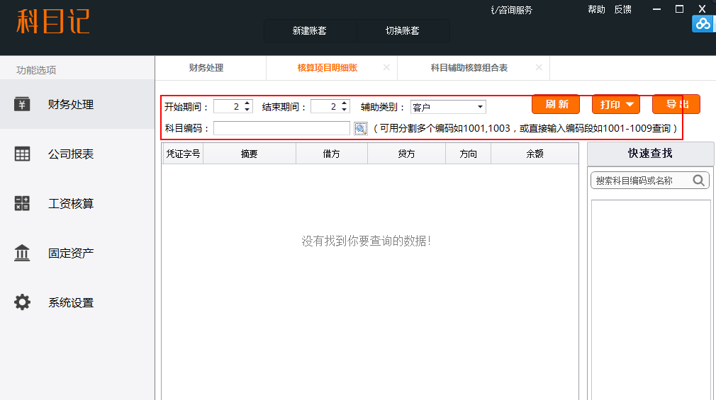Viewport: 716px width, 400px height.
Task: Focus the 科目编码 input field
Action: pyautogui.click(x=281, y=128)
